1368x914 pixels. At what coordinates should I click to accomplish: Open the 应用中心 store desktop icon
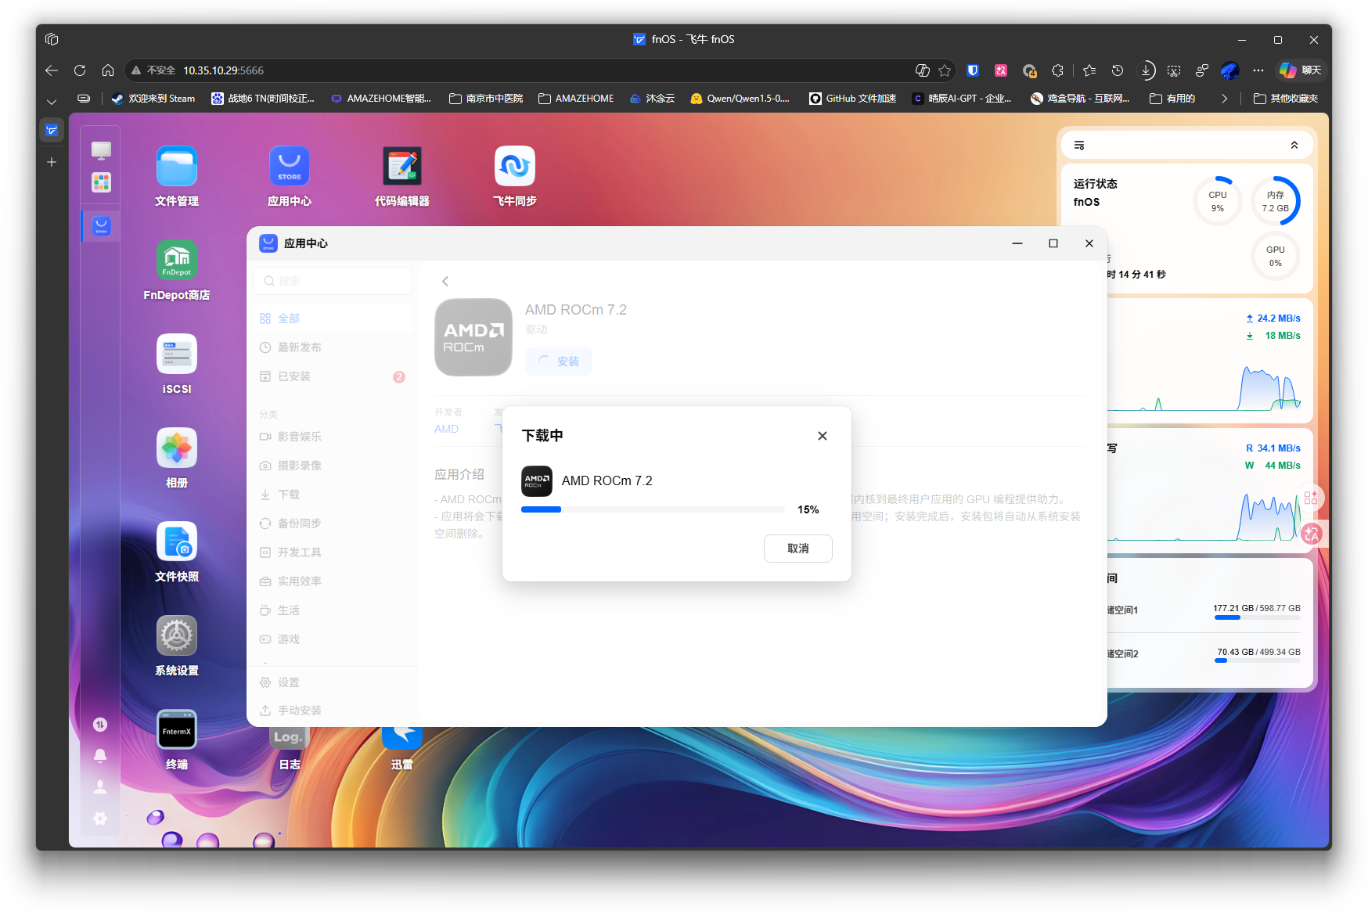(x=290, y=166)
